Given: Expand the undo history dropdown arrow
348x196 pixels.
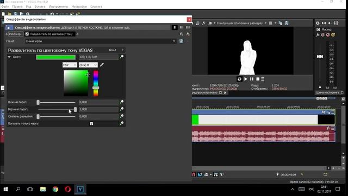Looking at the screenshot, I should click(57, 14).
